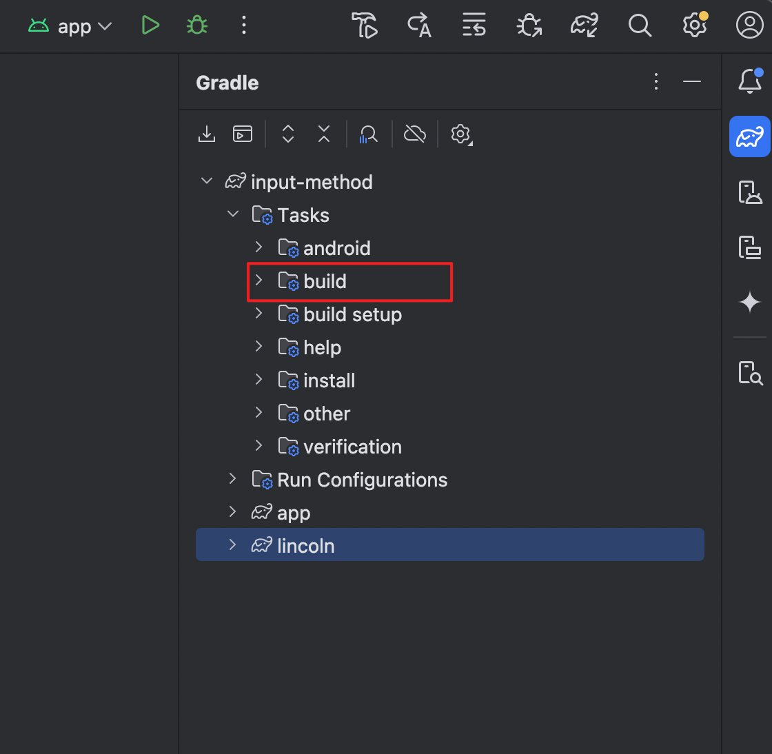
Task: Click Download Sources icon in Gradle toolbar
Action: 207,134
